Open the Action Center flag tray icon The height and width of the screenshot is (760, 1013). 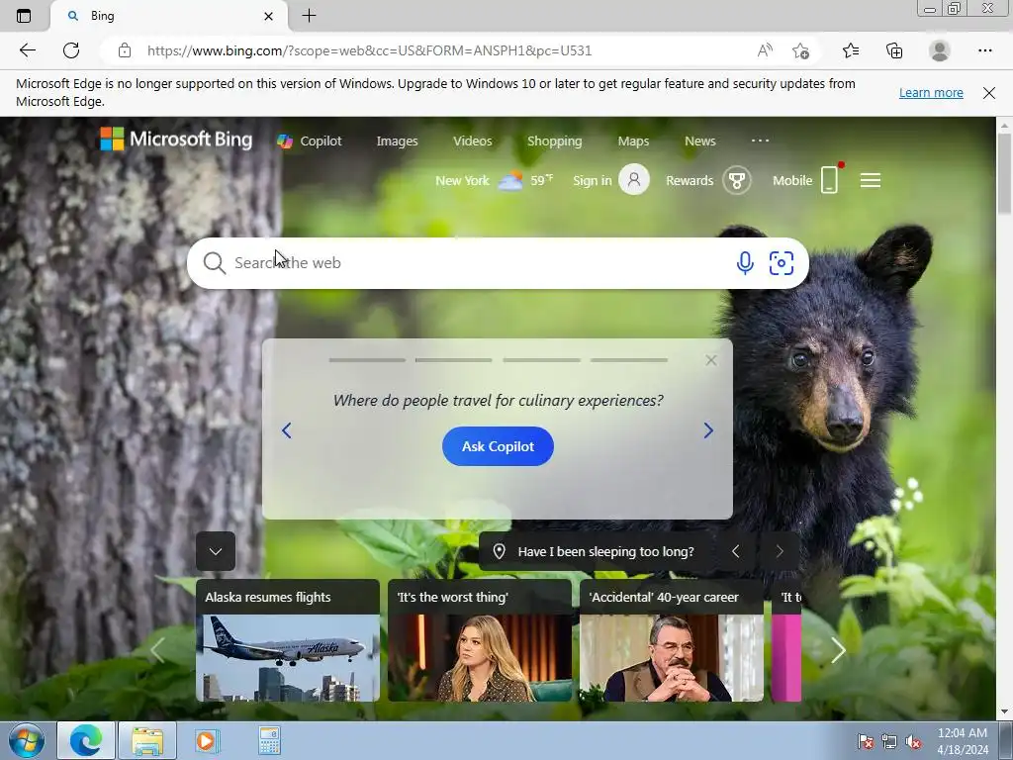[865, 742]
